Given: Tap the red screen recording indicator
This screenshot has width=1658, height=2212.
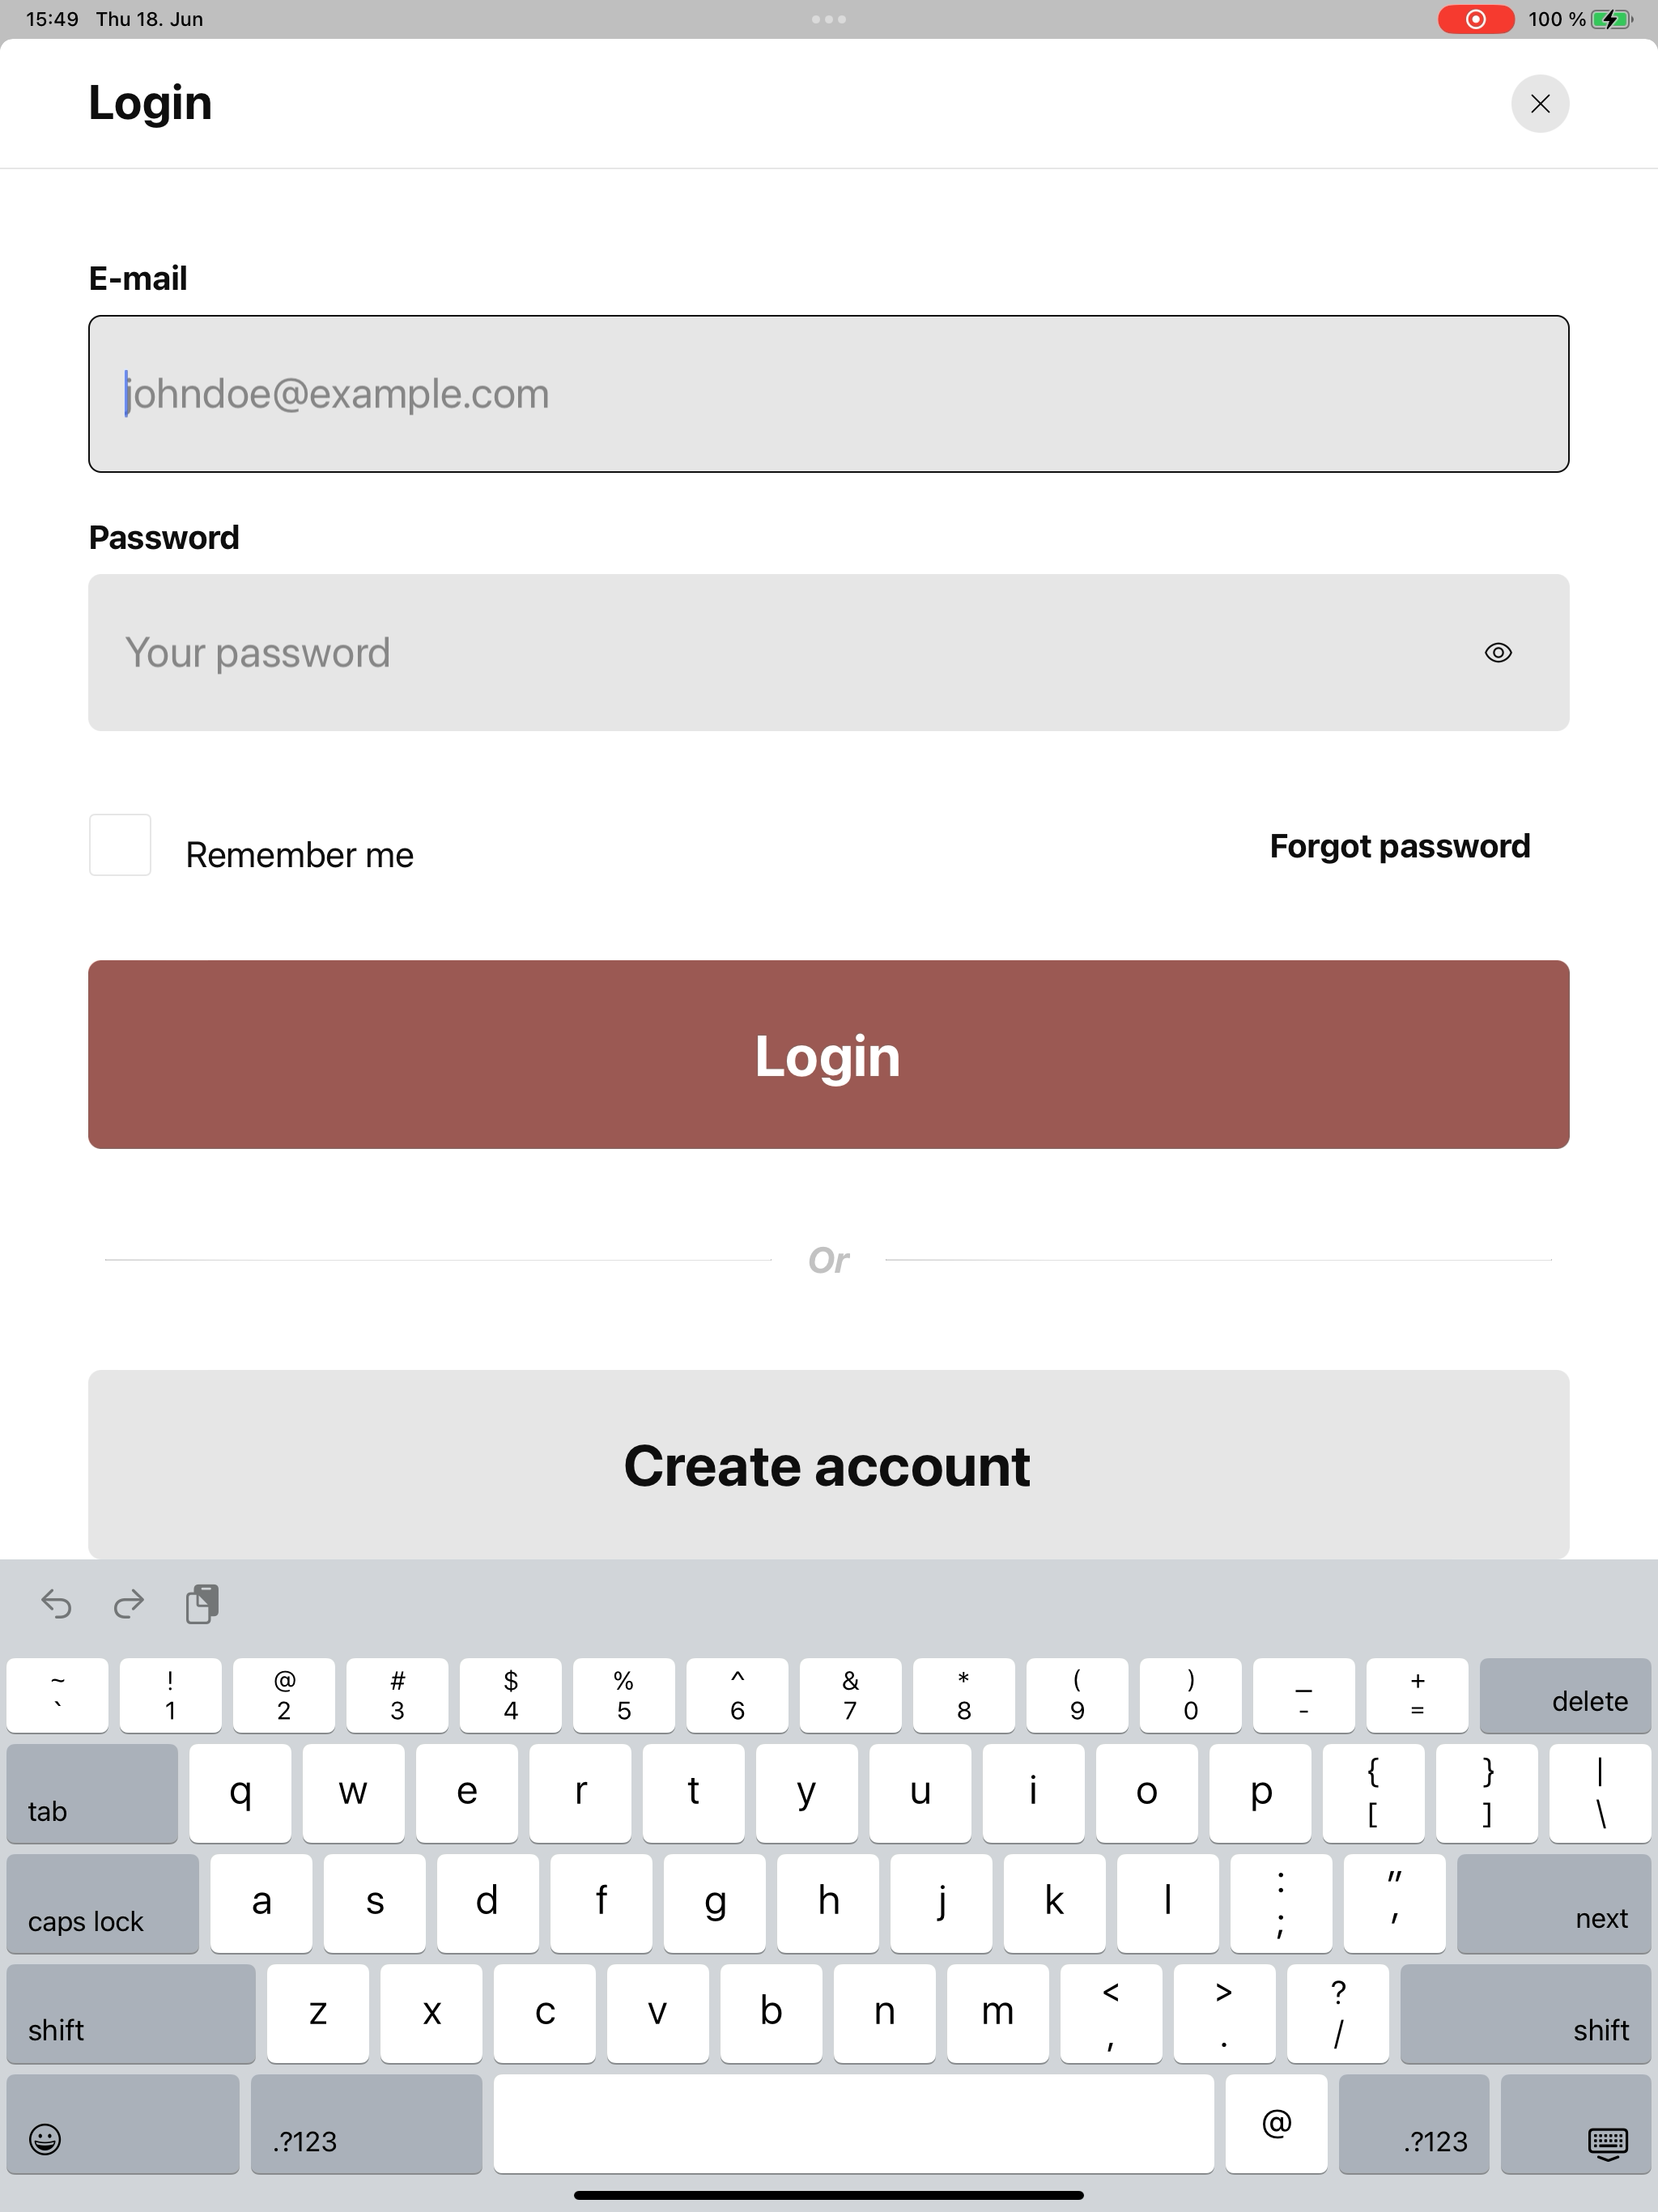Looking at the screenshot, I should coord(1475,19).
